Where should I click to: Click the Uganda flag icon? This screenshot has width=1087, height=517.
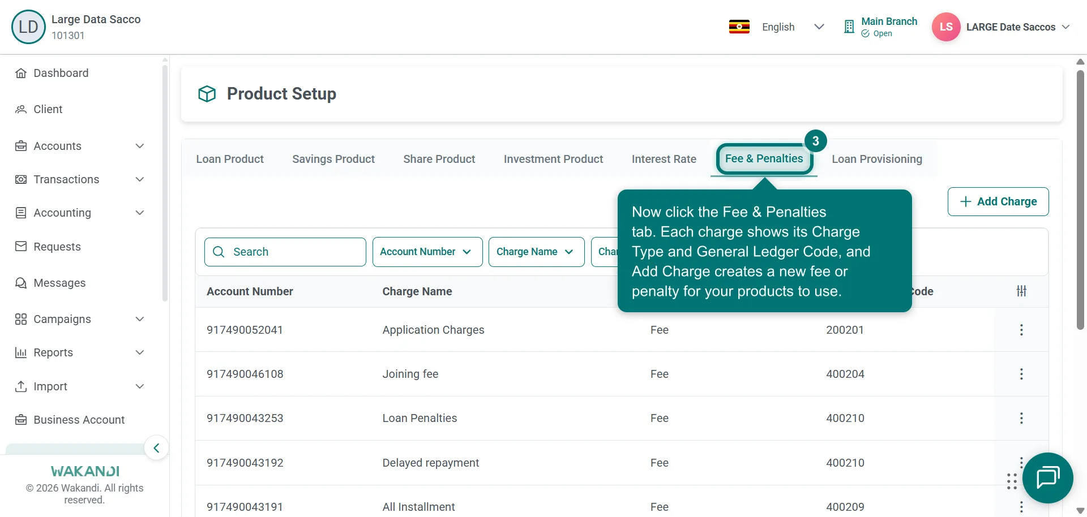tap(739, 27)
